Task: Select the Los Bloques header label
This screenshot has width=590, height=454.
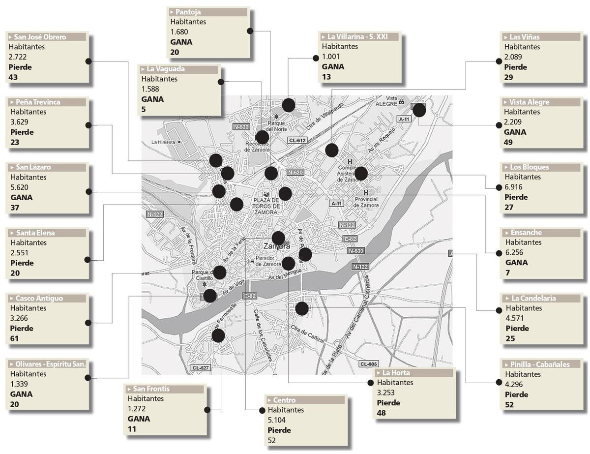Action: 529,167
